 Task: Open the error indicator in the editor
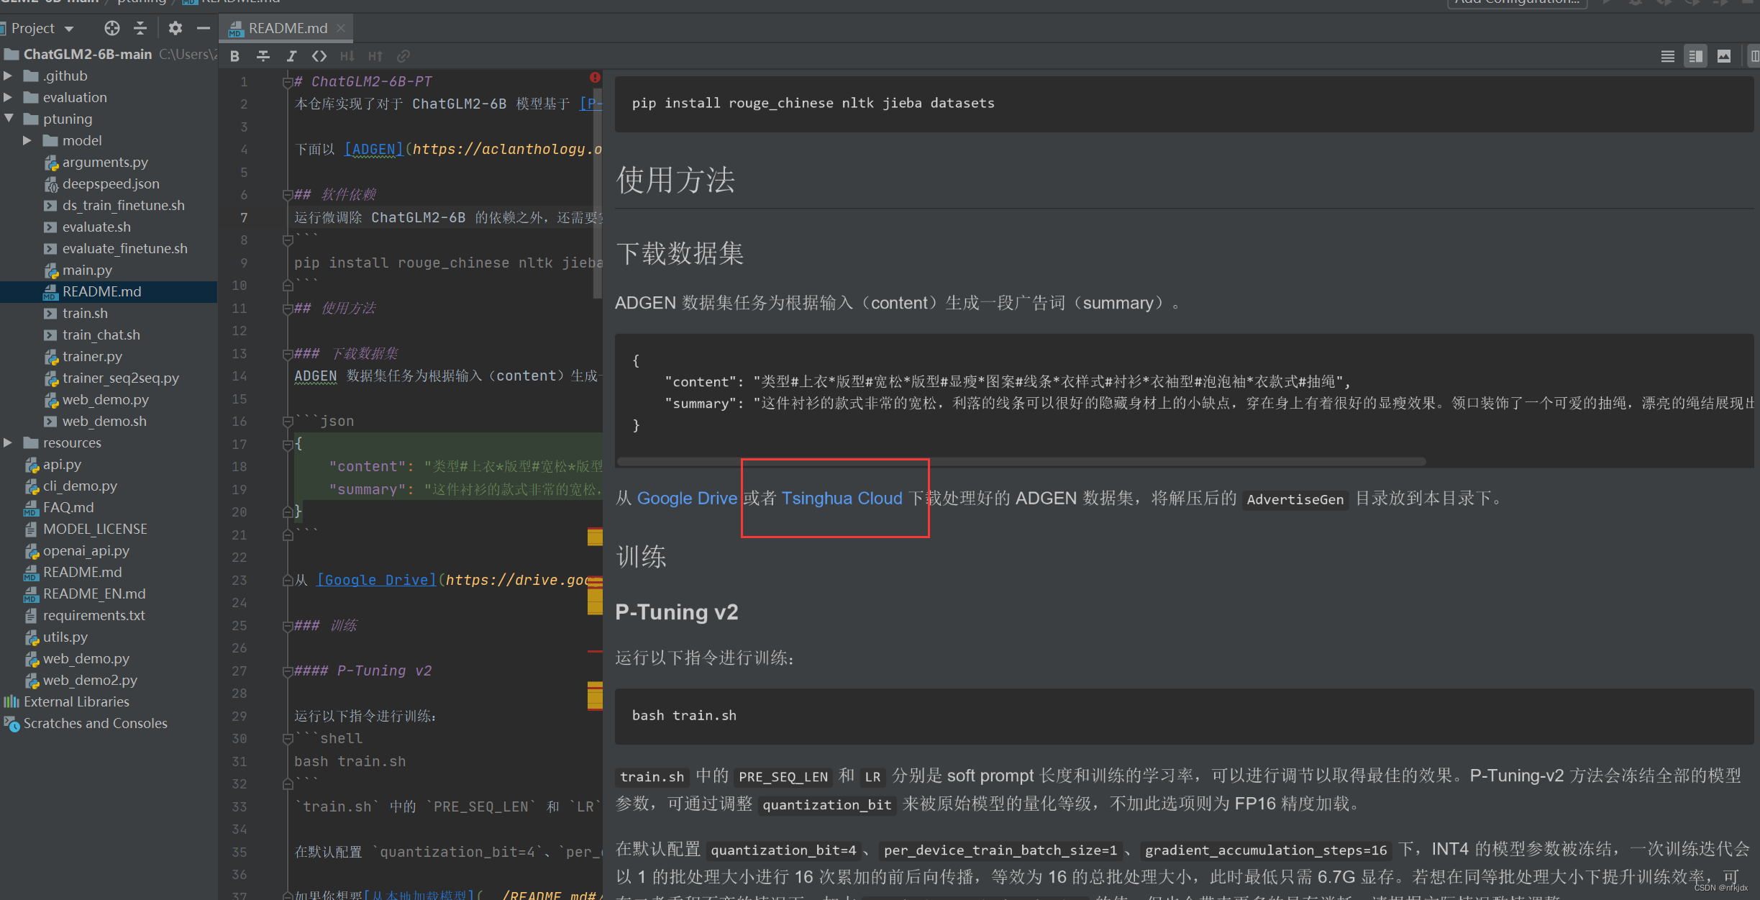pyautogui.click(x=595, y=77)
